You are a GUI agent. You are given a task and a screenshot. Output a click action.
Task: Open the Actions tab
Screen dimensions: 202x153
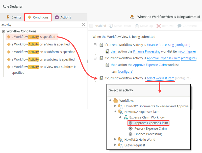click(63, 17)
